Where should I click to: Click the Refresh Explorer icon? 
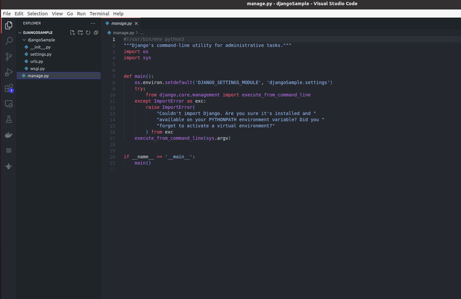(x=88, y=32)
